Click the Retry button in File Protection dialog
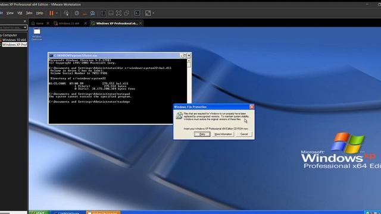This screenshot has width=381, height=214. [x=202, y=134]
